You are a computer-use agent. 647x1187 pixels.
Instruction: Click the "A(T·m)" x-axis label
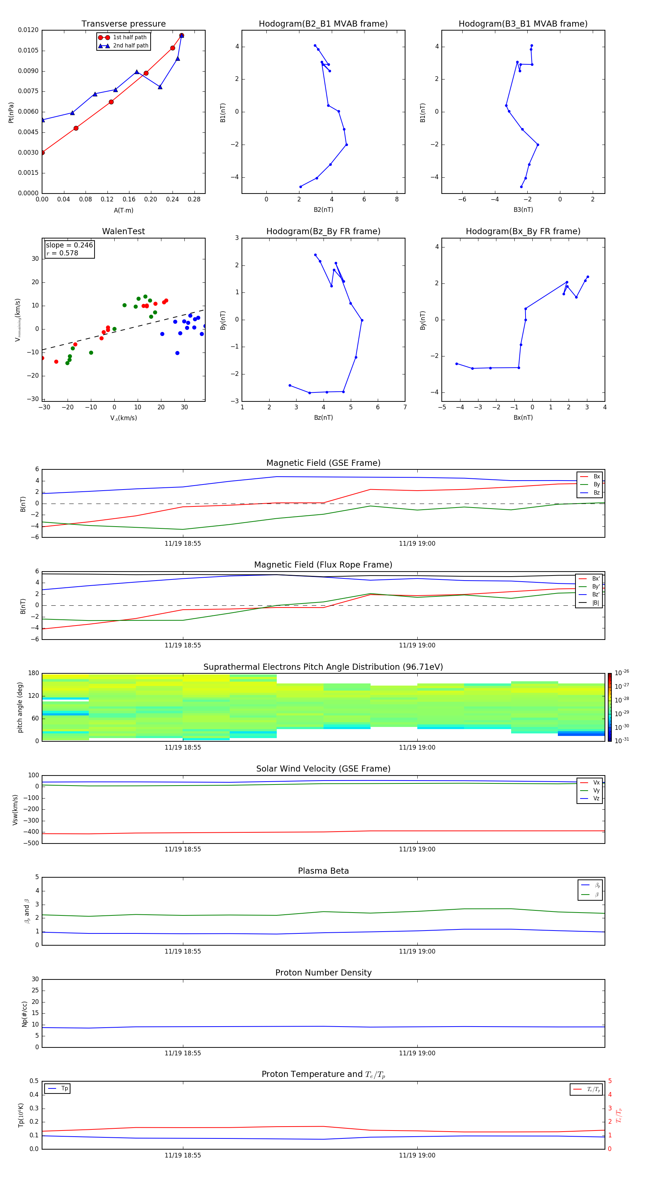[x=123, y=210]
